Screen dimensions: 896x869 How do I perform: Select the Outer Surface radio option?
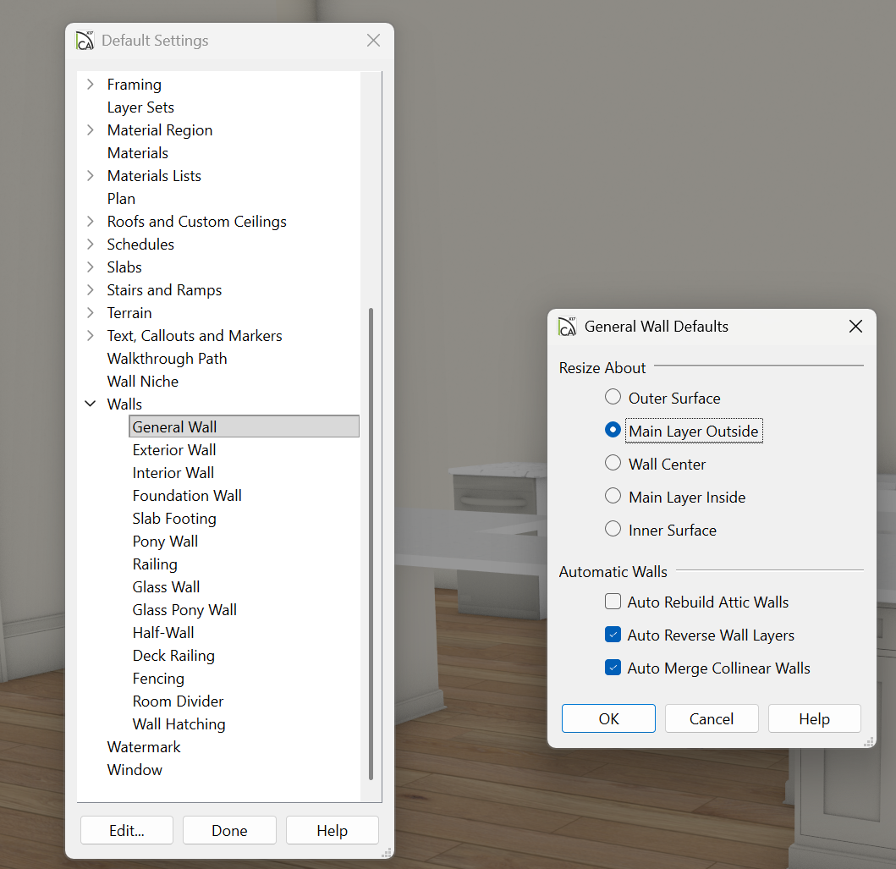[613, 398]
